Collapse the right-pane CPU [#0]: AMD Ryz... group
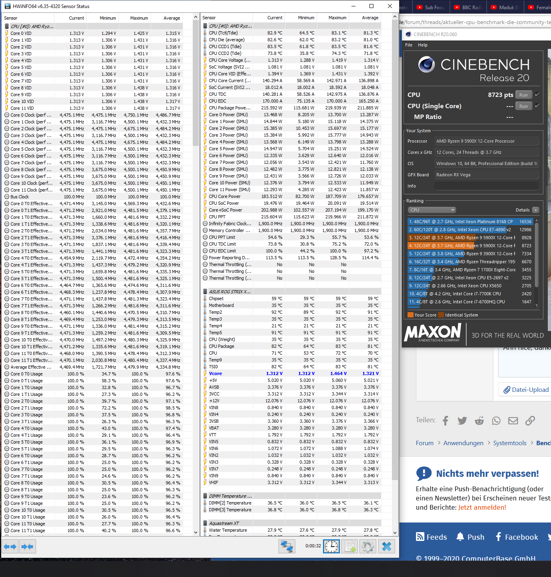The width and height of the screenshot is (551, 577). pyautogui.click(x=205, y=26)
